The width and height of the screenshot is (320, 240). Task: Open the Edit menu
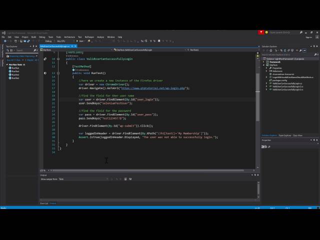click(x=9, y=37)
